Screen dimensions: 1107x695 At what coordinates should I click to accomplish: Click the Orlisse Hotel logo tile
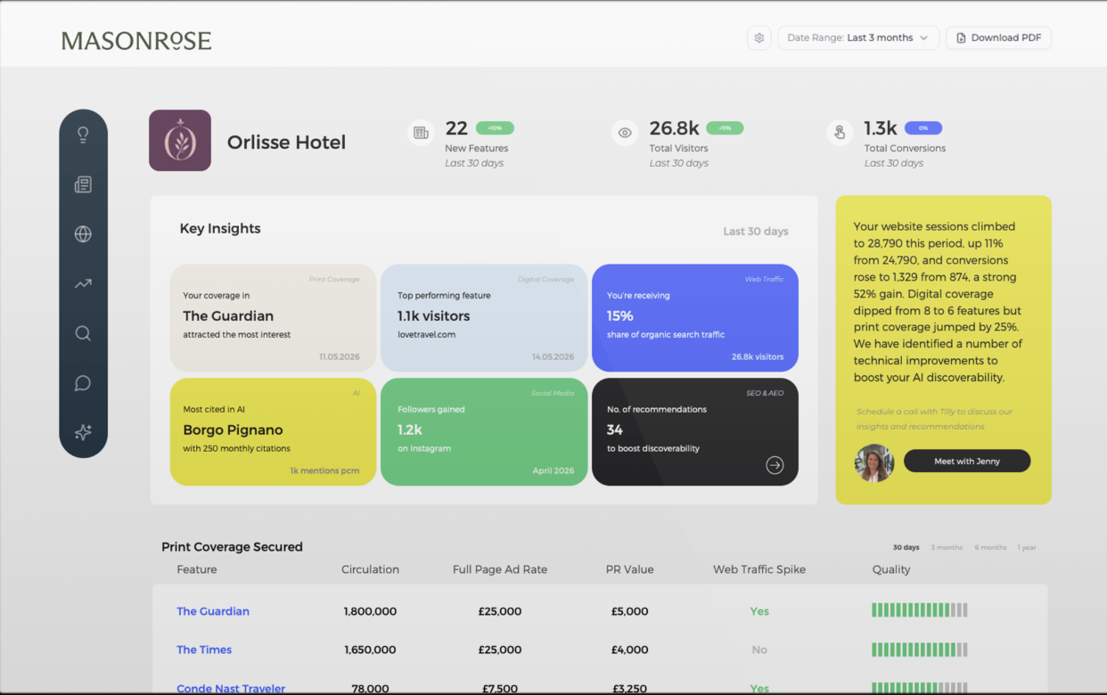tap(180, 140)
